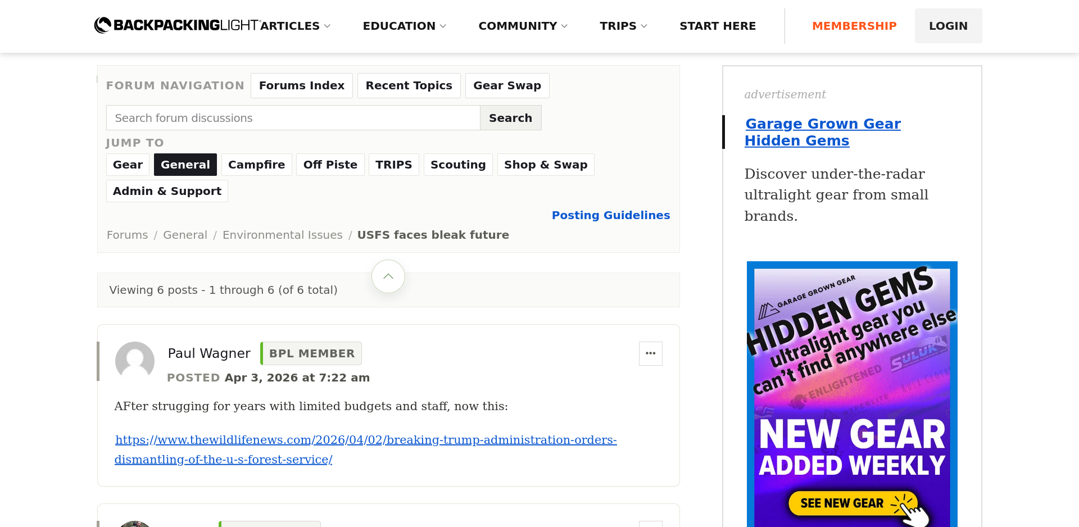1079x527 pixels.
Task: Jump to the Campfire forum
Action: [257, 165]
